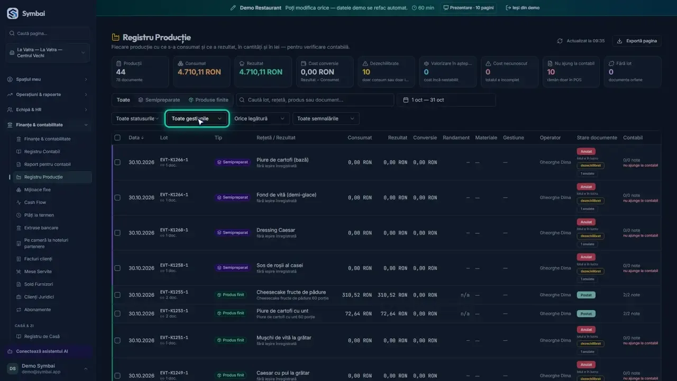Click the lot and recipe search field
Screen dimensions: 677x381
tap(315, 100)
